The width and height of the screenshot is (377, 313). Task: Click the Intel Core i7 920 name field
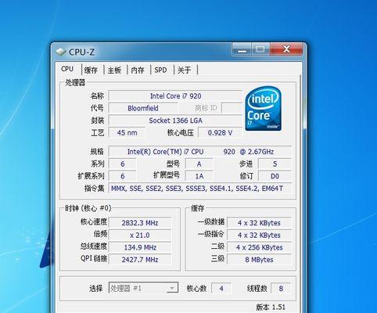(175, 96)
